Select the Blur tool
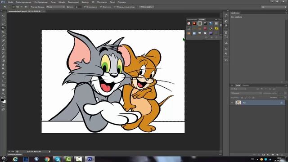This screenshot has height=162, width=288. point(3,65)
